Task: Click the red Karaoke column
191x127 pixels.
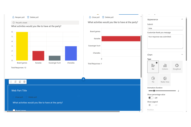Action: tap(38, 56)
